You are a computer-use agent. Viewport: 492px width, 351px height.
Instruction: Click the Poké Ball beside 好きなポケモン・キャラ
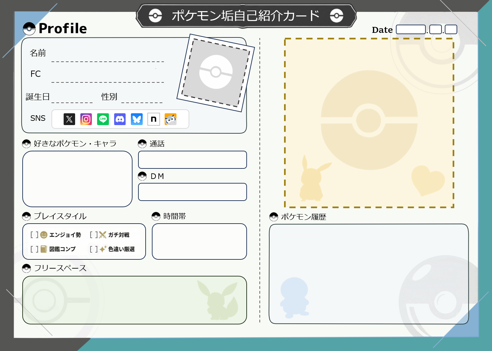click(x=26, y=144)
